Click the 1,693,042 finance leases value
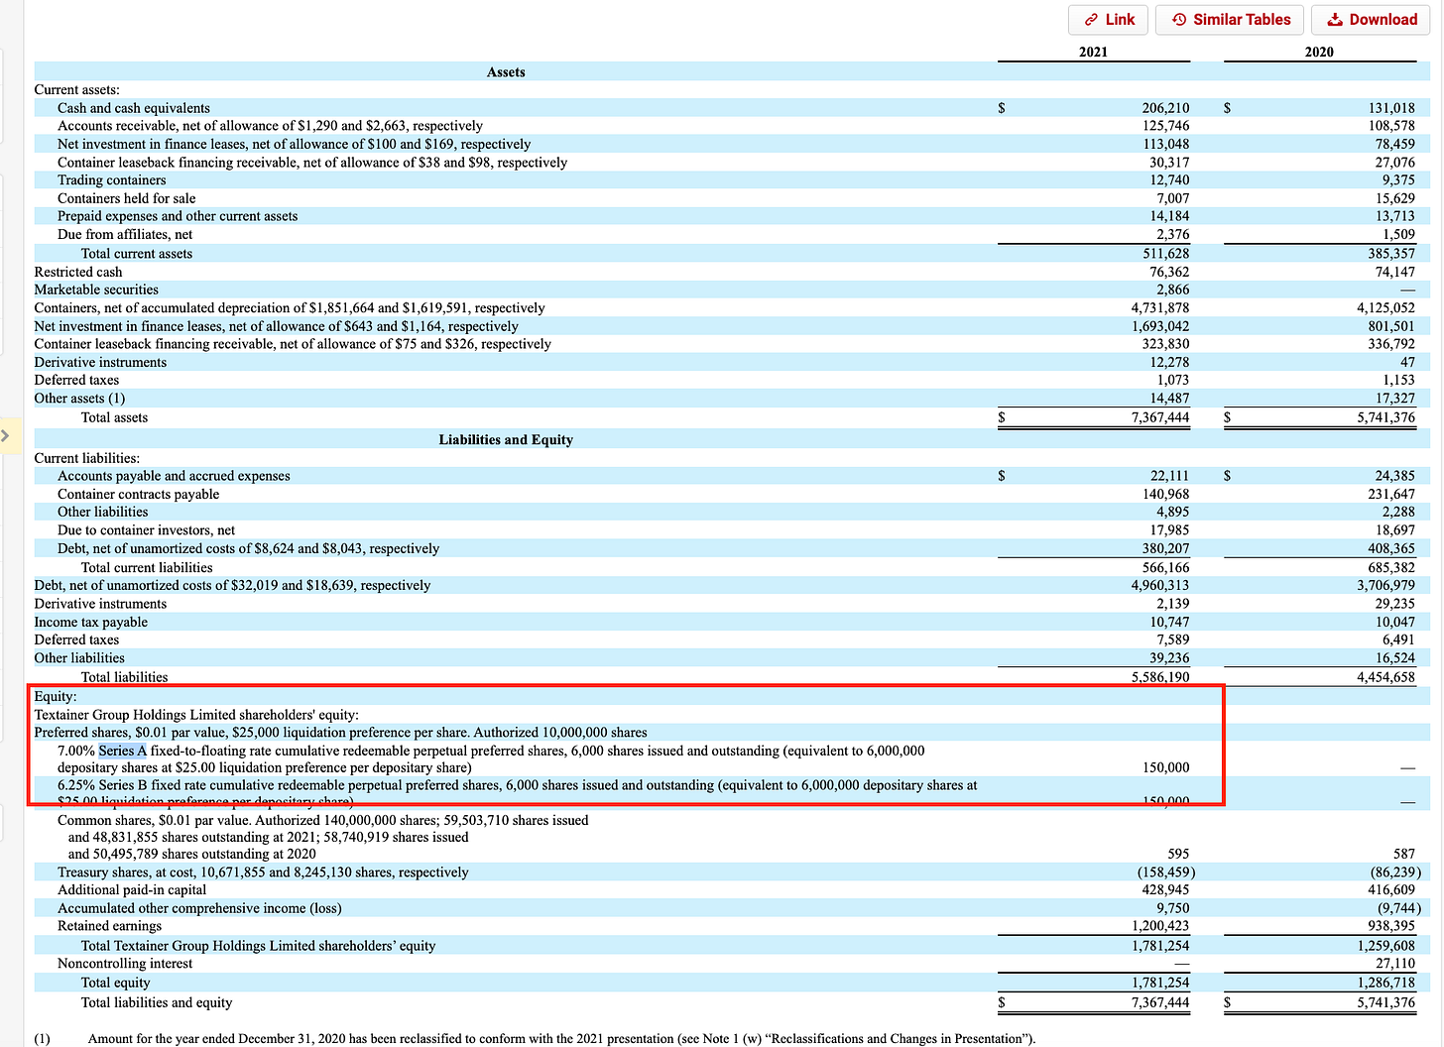 tap(1160, 326)
